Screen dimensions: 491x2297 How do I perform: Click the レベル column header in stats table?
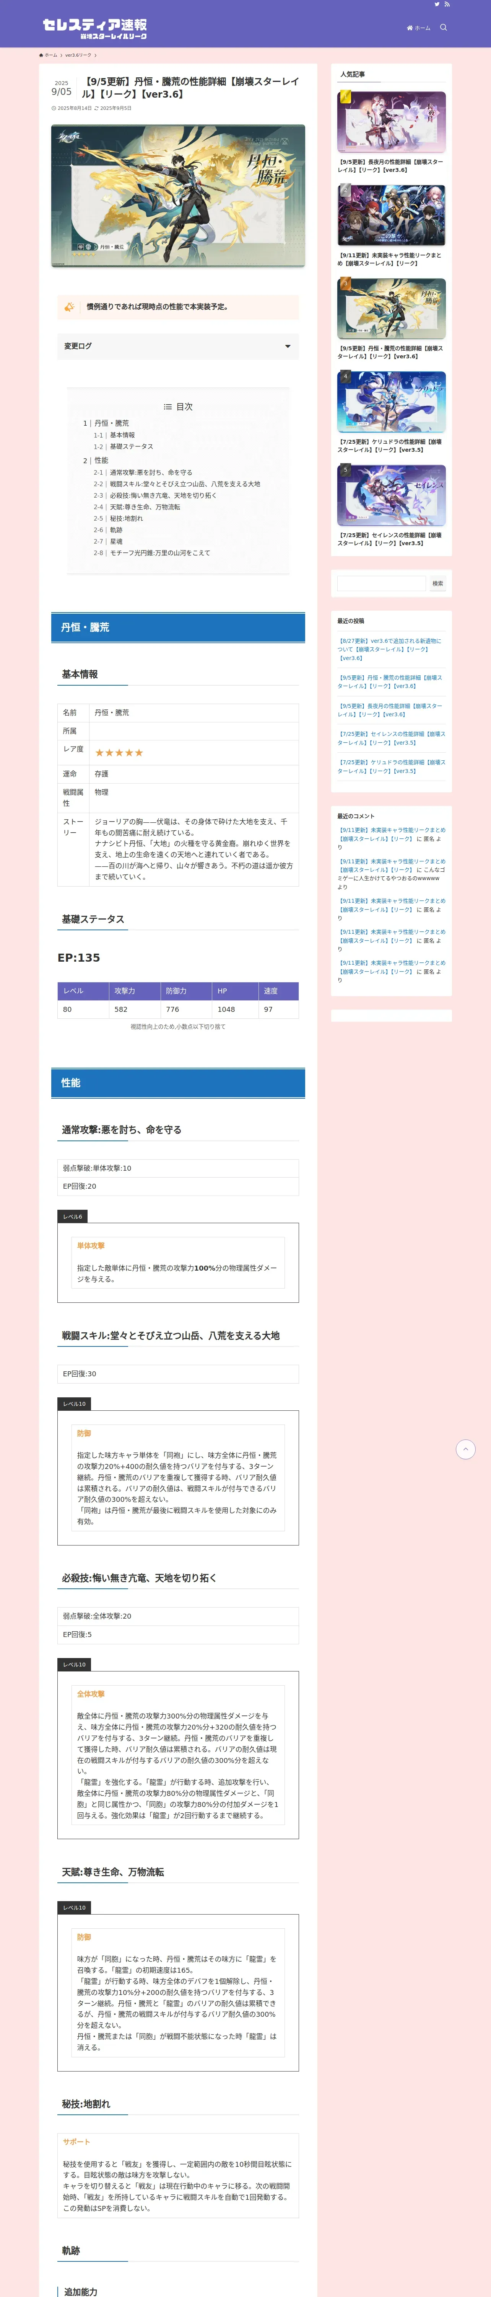83,991
